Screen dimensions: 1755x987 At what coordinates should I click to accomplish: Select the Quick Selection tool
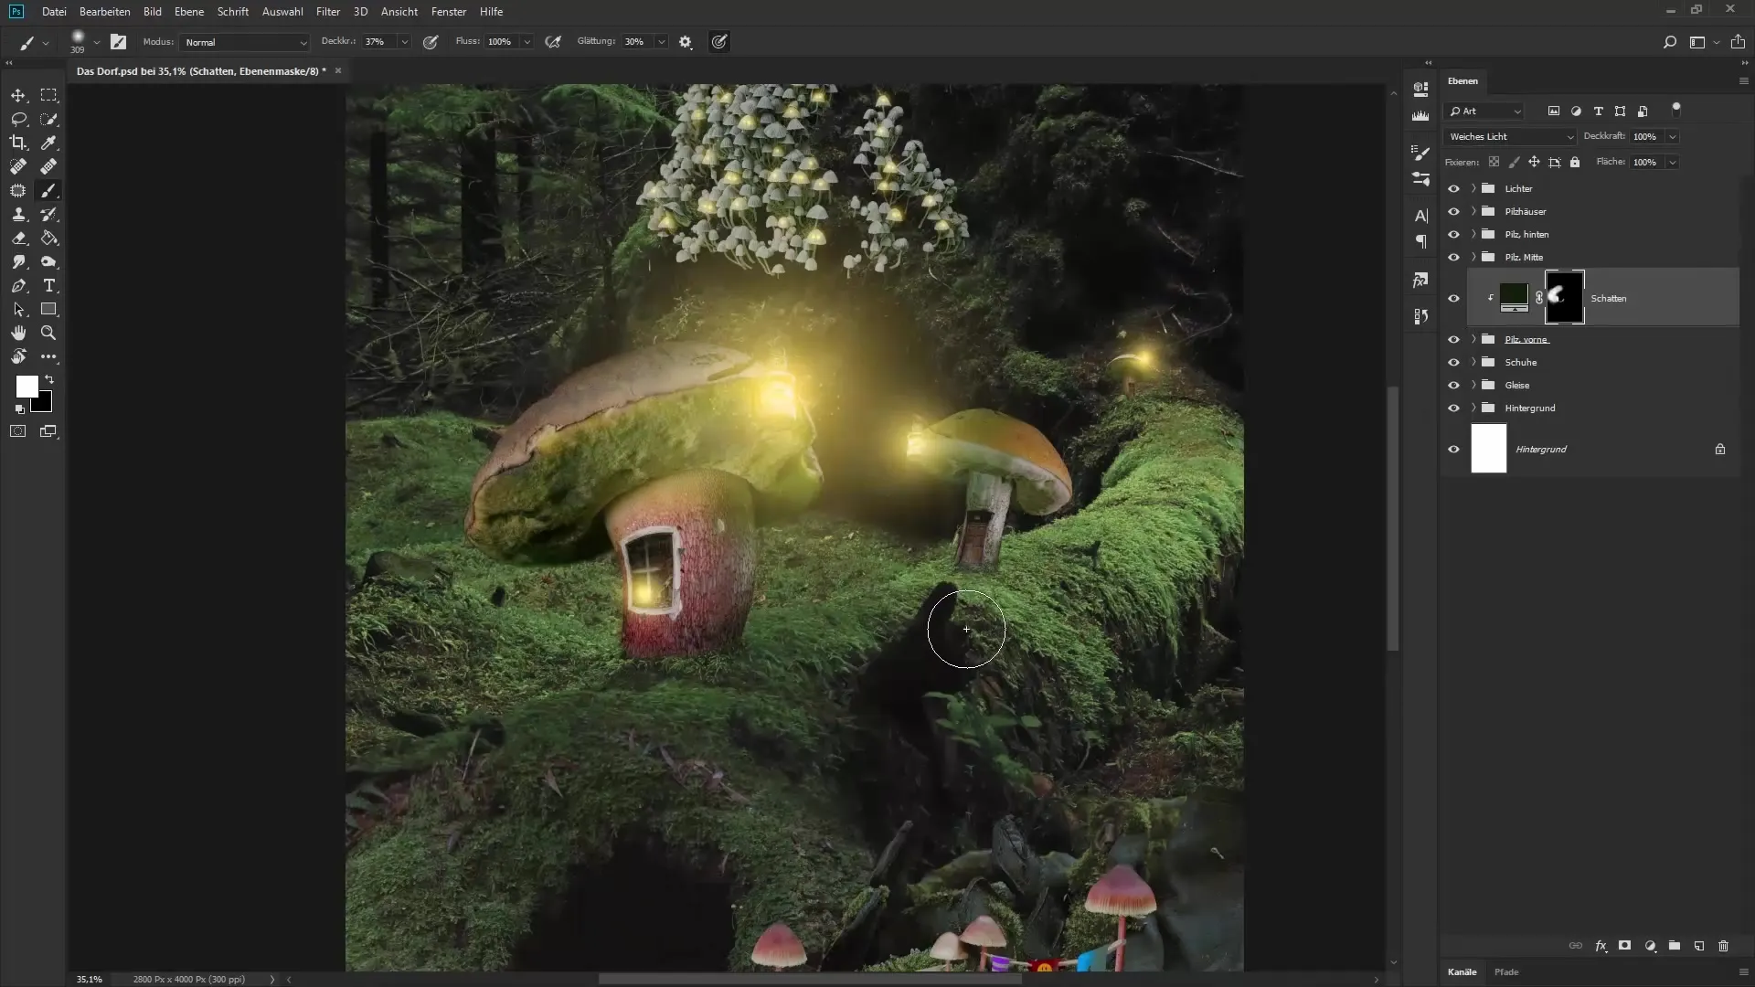(48, 119)
